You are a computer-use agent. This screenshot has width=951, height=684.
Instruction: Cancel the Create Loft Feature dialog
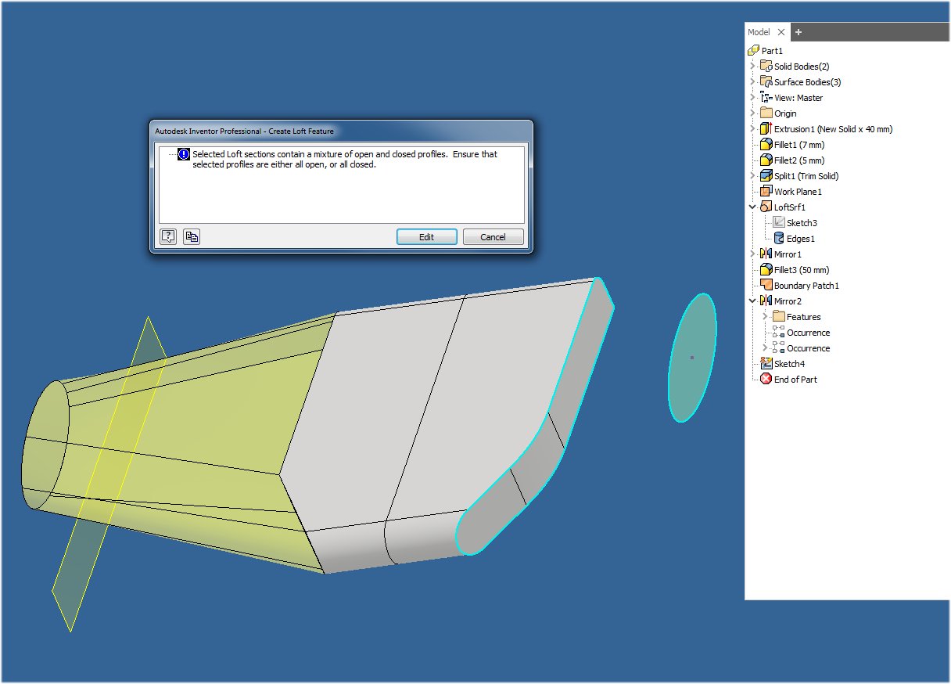pyautogui.click(x=493, y=236)
